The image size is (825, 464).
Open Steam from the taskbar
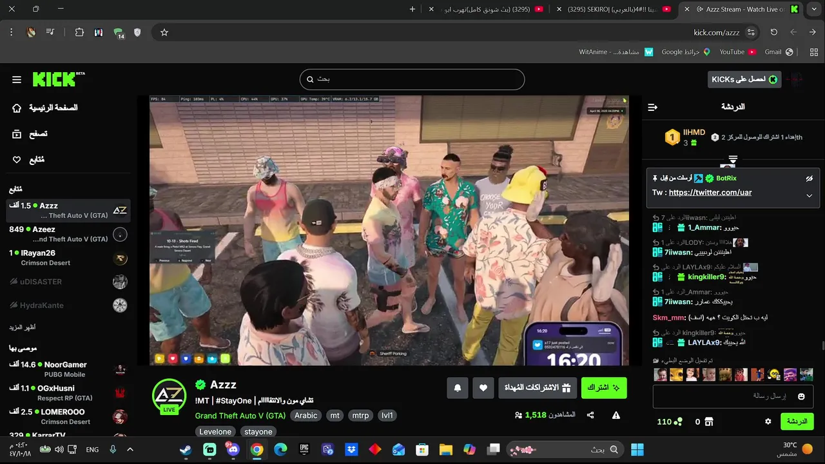186,450
